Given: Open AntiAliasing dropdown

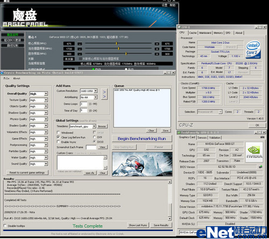Looking at the screenshot, I should [96, 97].
